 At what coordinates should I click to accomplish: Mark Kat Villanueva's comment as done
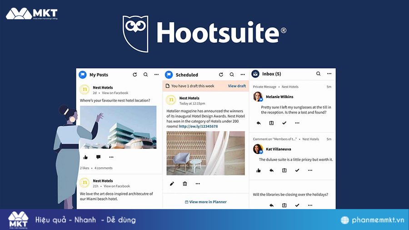click(x=297, y=170)
